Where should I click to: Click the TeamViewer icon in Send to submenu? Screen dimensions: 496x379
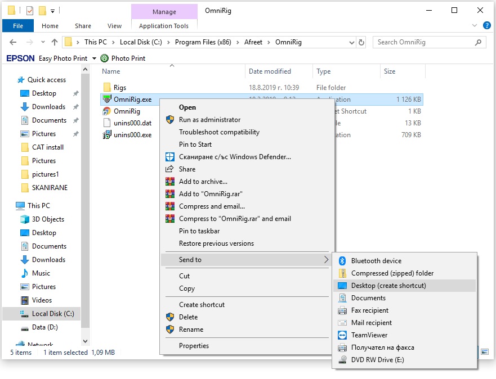342,335
